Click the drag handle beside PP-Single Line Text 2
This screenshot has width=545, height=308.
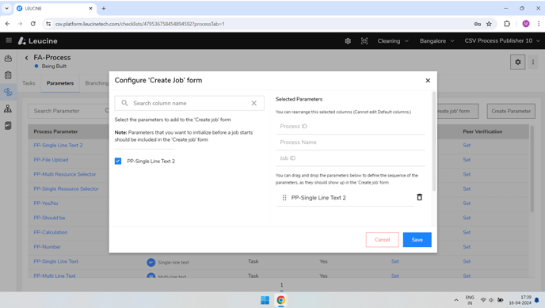[x=284, y=198]
